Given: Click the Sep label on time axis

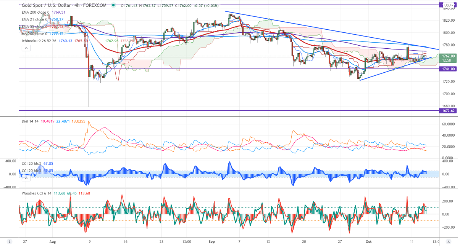Looking at the screenshot, I should coord(212,241).
